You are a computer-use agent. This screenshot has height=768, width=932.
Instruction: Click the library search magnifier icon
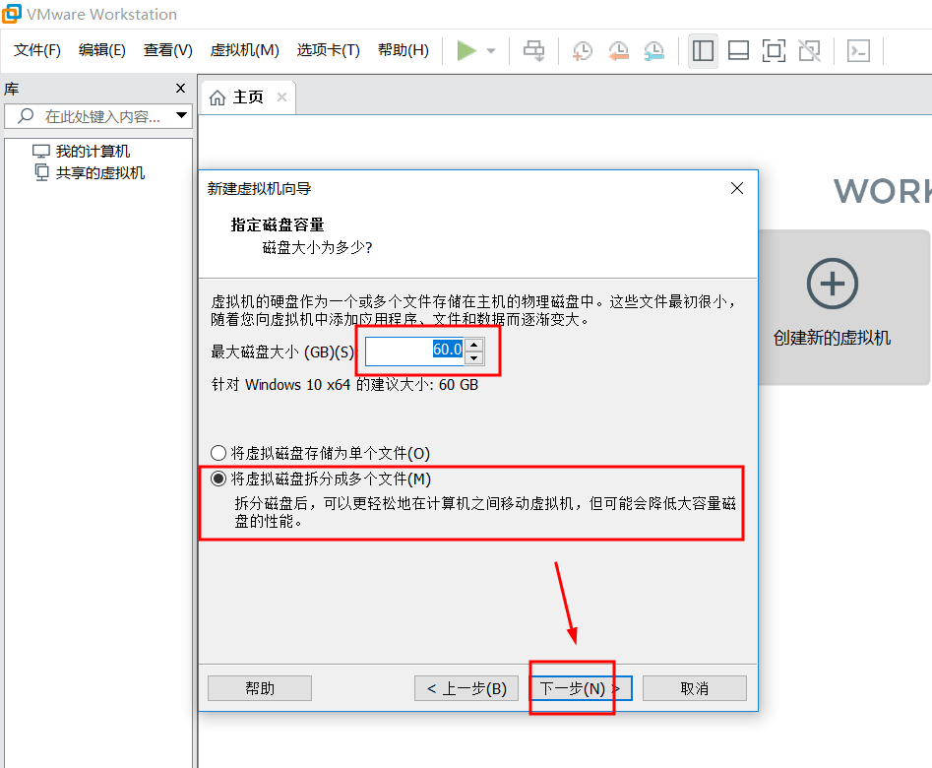click(x=26, y=115)
